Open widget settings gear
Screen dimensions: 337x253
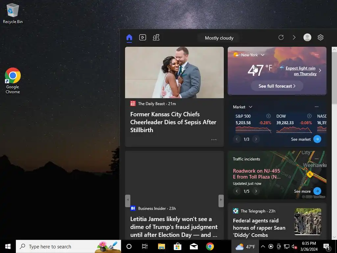point(321,38)
